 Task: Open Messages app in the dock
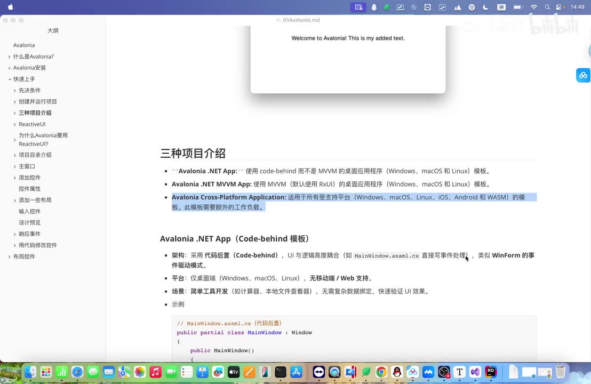point(93,372)
